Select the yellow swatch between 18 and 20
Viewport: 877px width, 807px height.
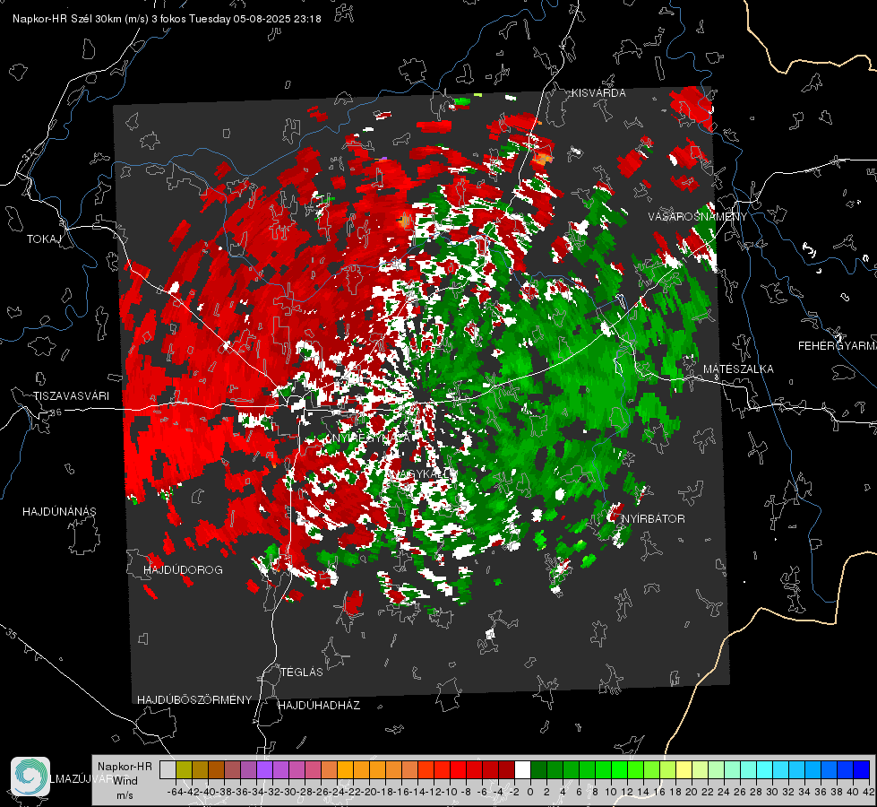684,770
